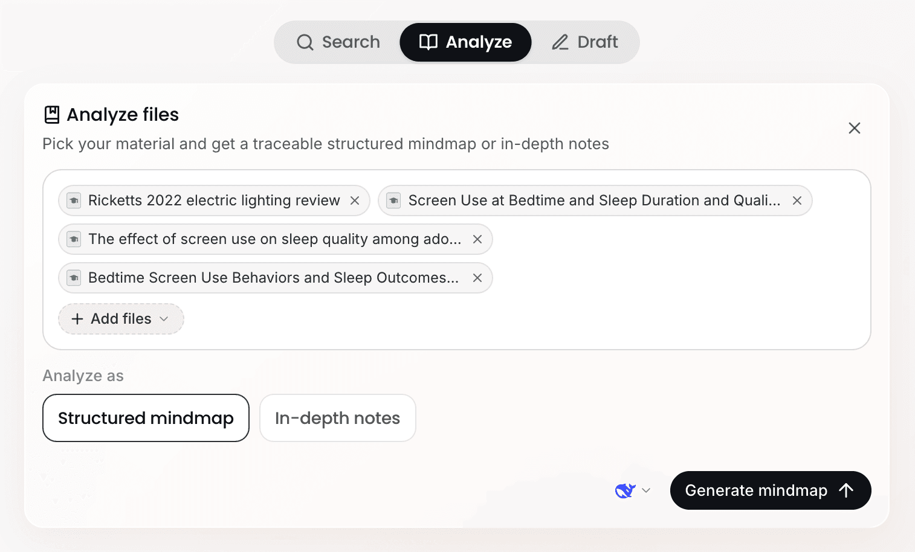Image resolution: width=915 pixels, height=552 pixels.
Task: Click the Generate mindmap button
Action: pyautogui.click(x=771, y=490)
